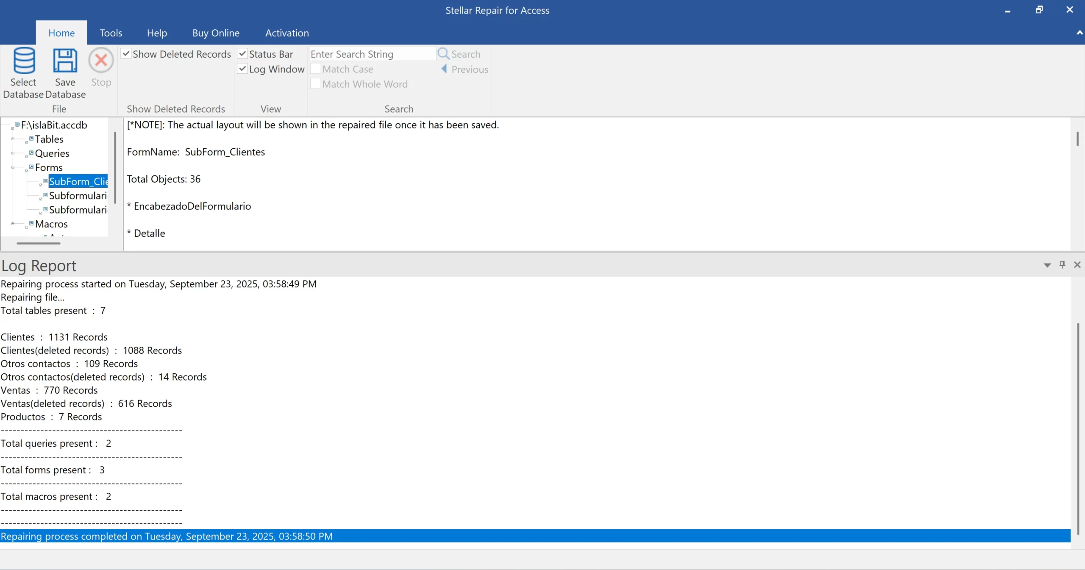Click the Save Database floppy icon
Viewport: 1085px width, 570px height.
point(65,61)
